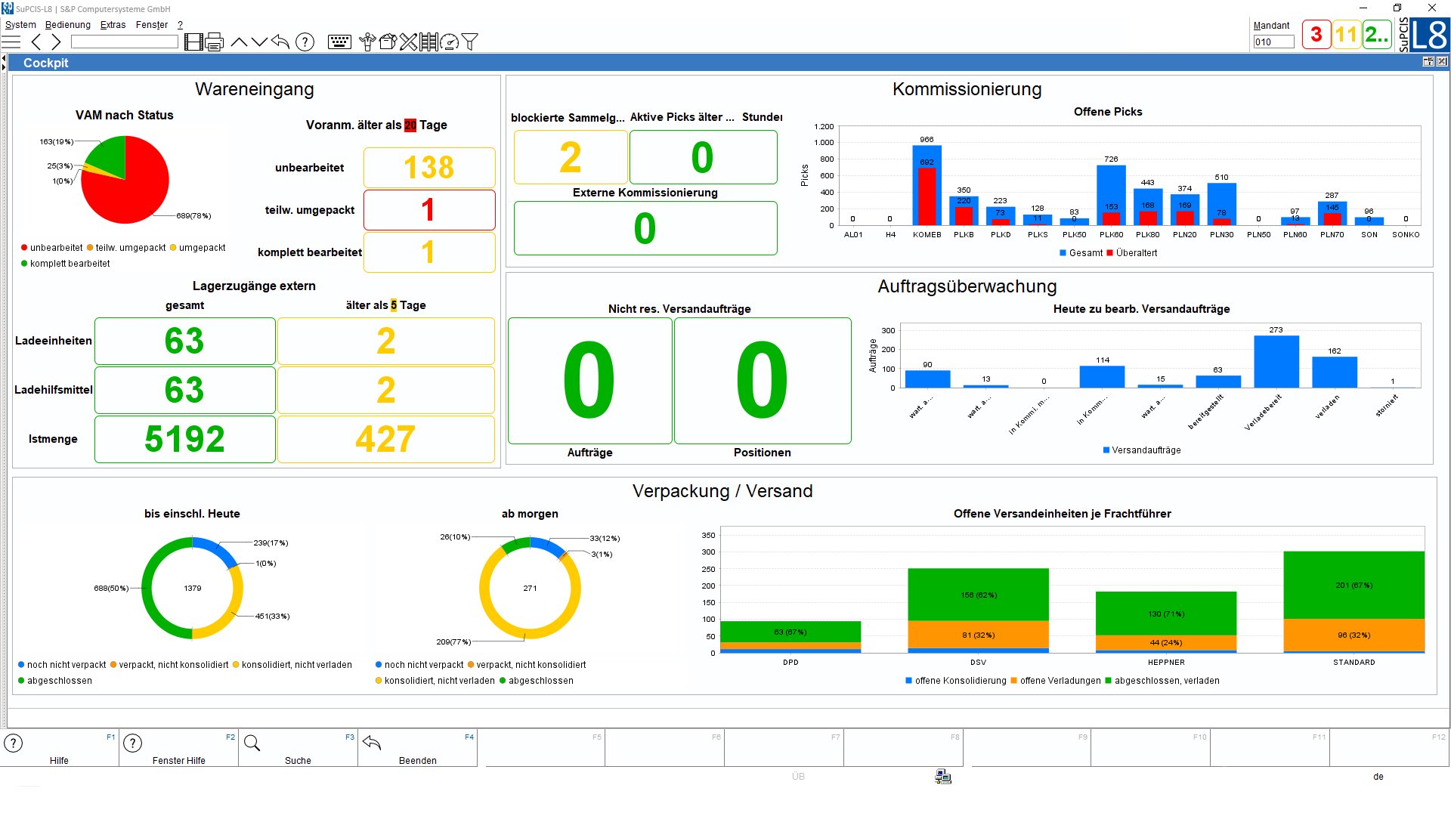Image resolution: width=1451 pixels, height=816 pixels.
Task: Click the toolbar command input field
Action: (x=125, y=42)
